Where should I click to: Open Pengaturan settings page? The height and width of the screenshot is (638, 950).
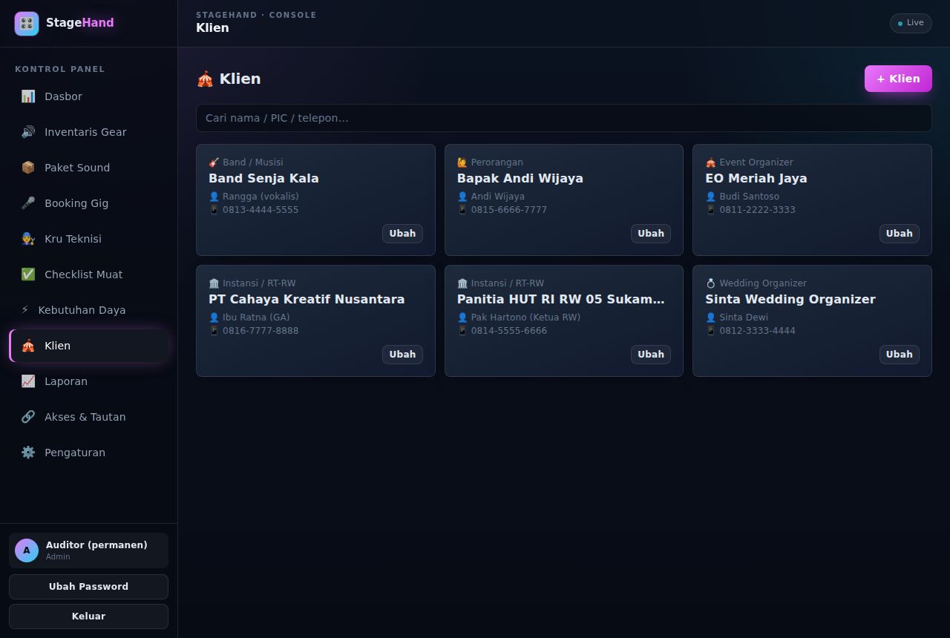coord(89,453)
